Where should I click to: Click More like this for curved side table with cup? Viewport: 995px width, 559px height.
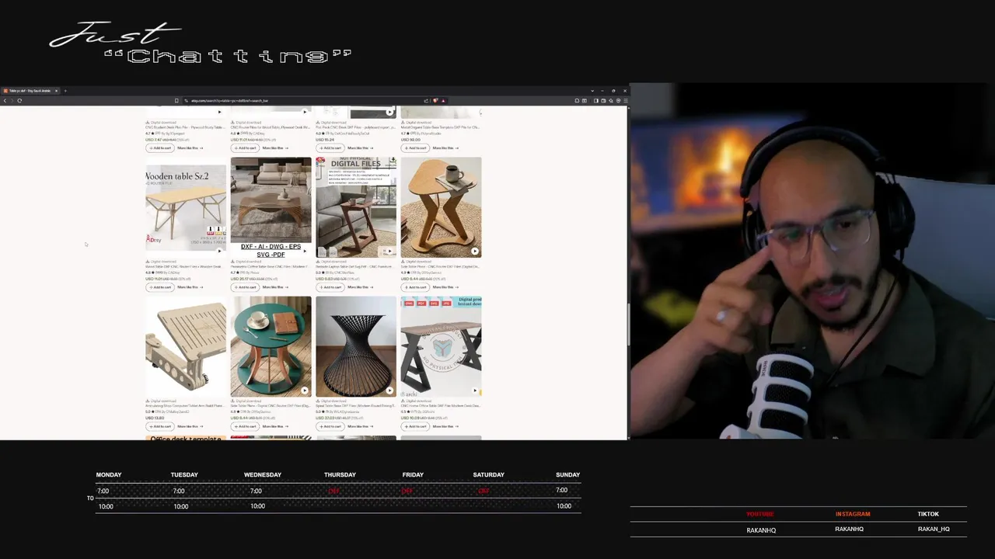[x=445, y=287]
